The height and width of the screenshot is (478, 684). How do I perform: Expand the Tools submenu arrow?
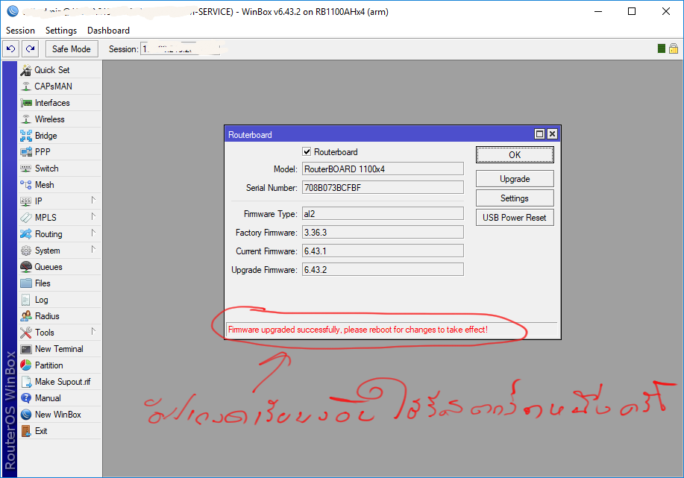pos(93,331)
